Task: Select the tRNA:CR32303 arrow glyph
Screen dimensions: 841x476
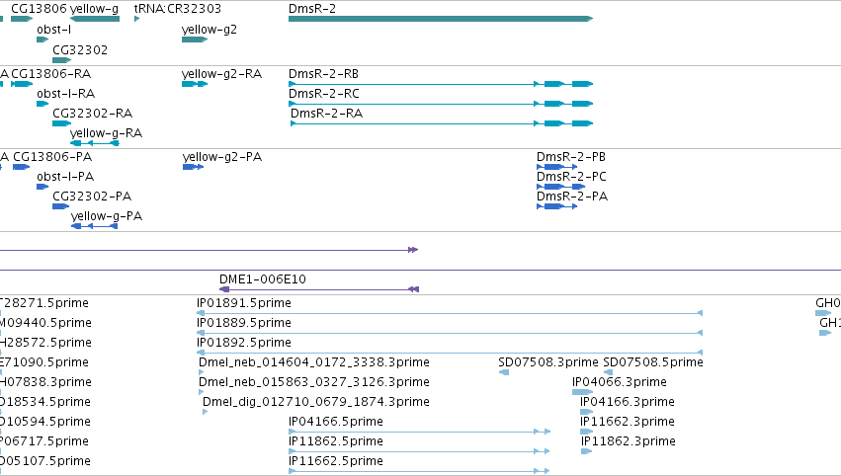Action: 136,19
